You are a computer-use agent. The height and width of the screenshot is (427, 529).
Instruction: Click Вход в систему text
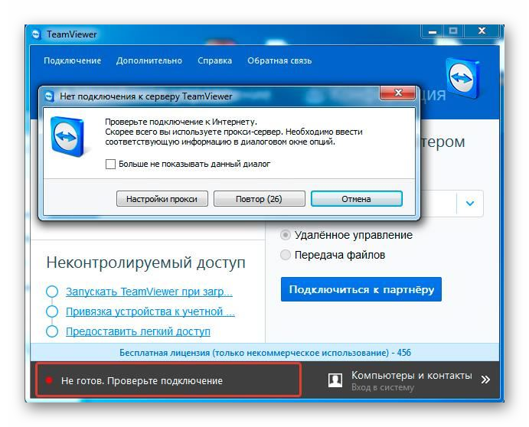pyautogui.click(x=383, y=387)
